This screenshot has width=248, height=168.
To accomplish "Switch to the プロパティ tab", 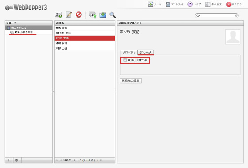I will (129, 53).
